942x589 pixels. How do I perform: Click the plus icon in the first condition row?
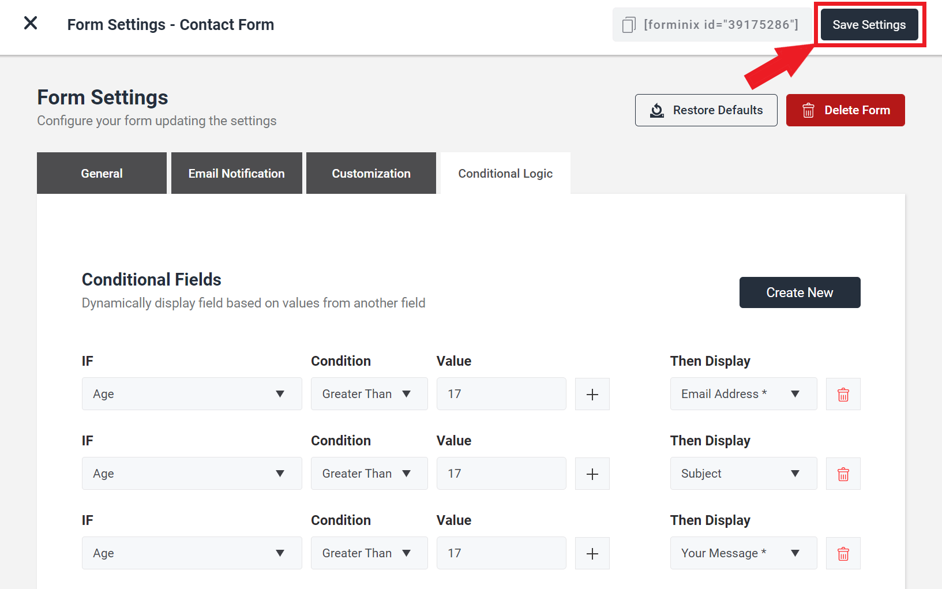pyautogui.click(x=592, y=394)
